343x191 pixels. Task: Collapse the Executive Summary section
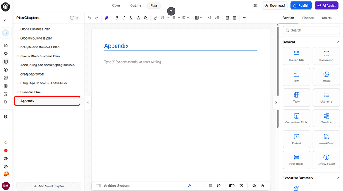coord(338,178)
